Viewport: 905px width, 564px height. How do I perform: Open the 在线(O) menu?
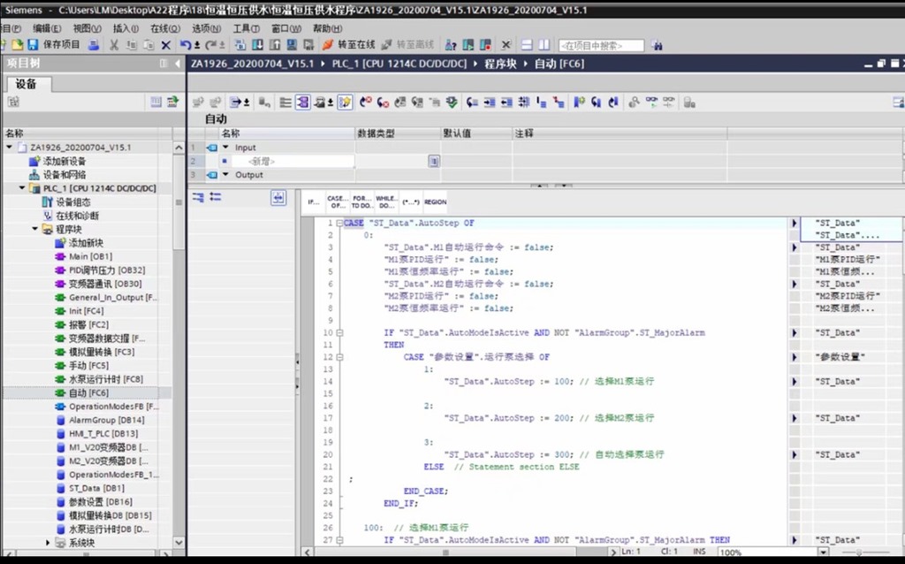165,28
